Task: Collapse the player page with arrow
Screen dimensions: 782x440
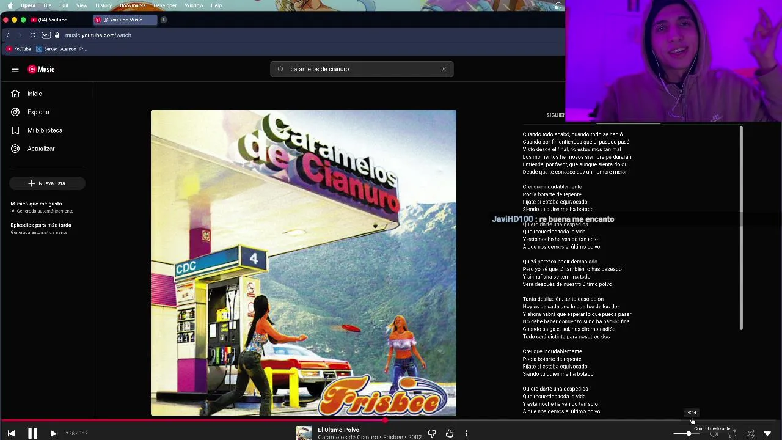Action: [768, 433]
